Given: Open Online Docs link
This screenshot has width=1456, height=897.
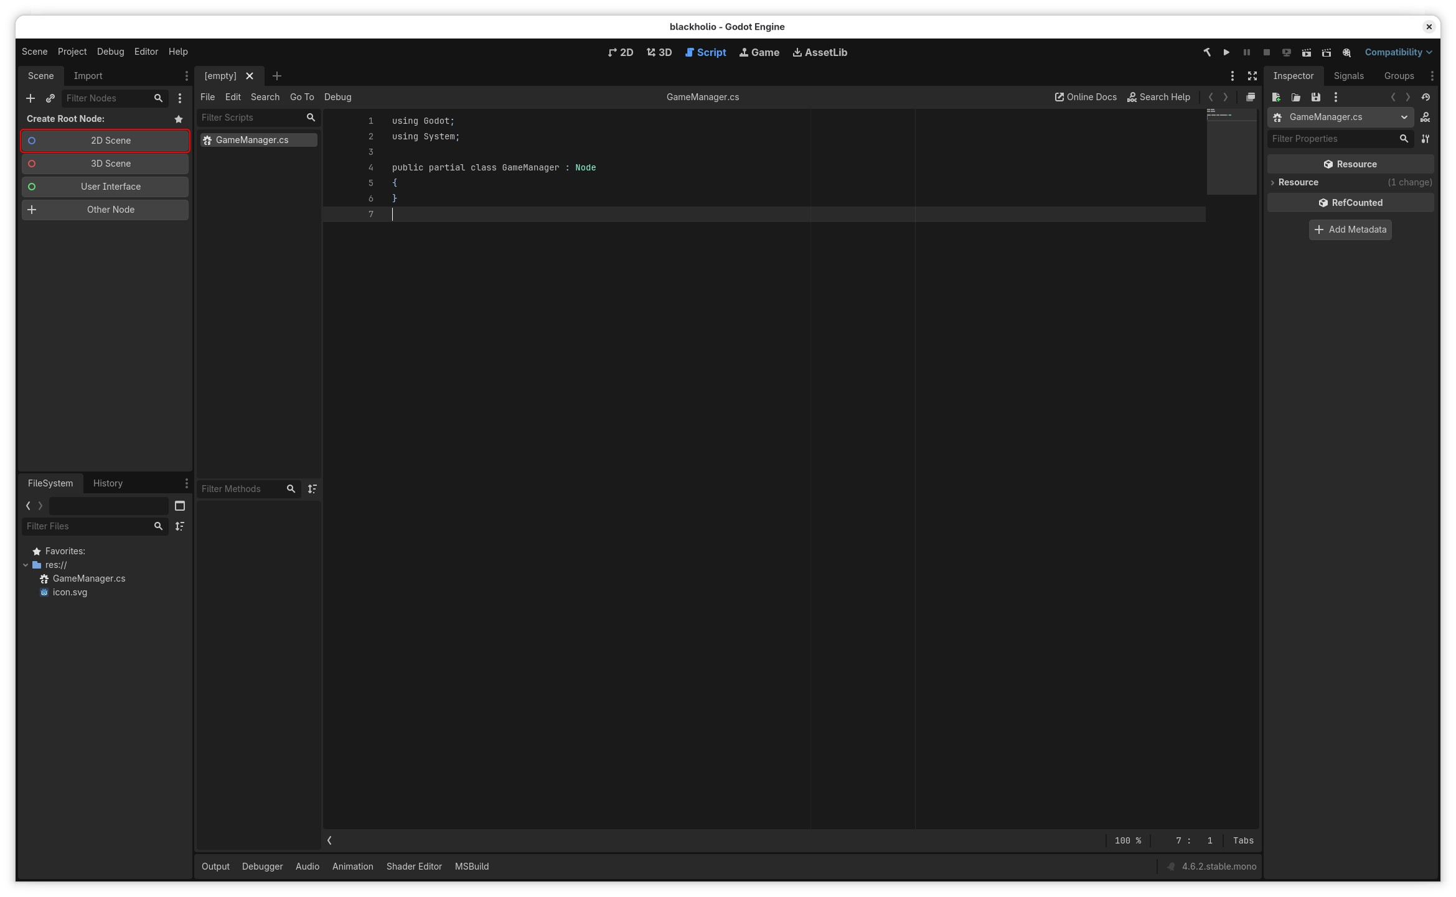Looking at the screenshot, I should click(1085, 97).
